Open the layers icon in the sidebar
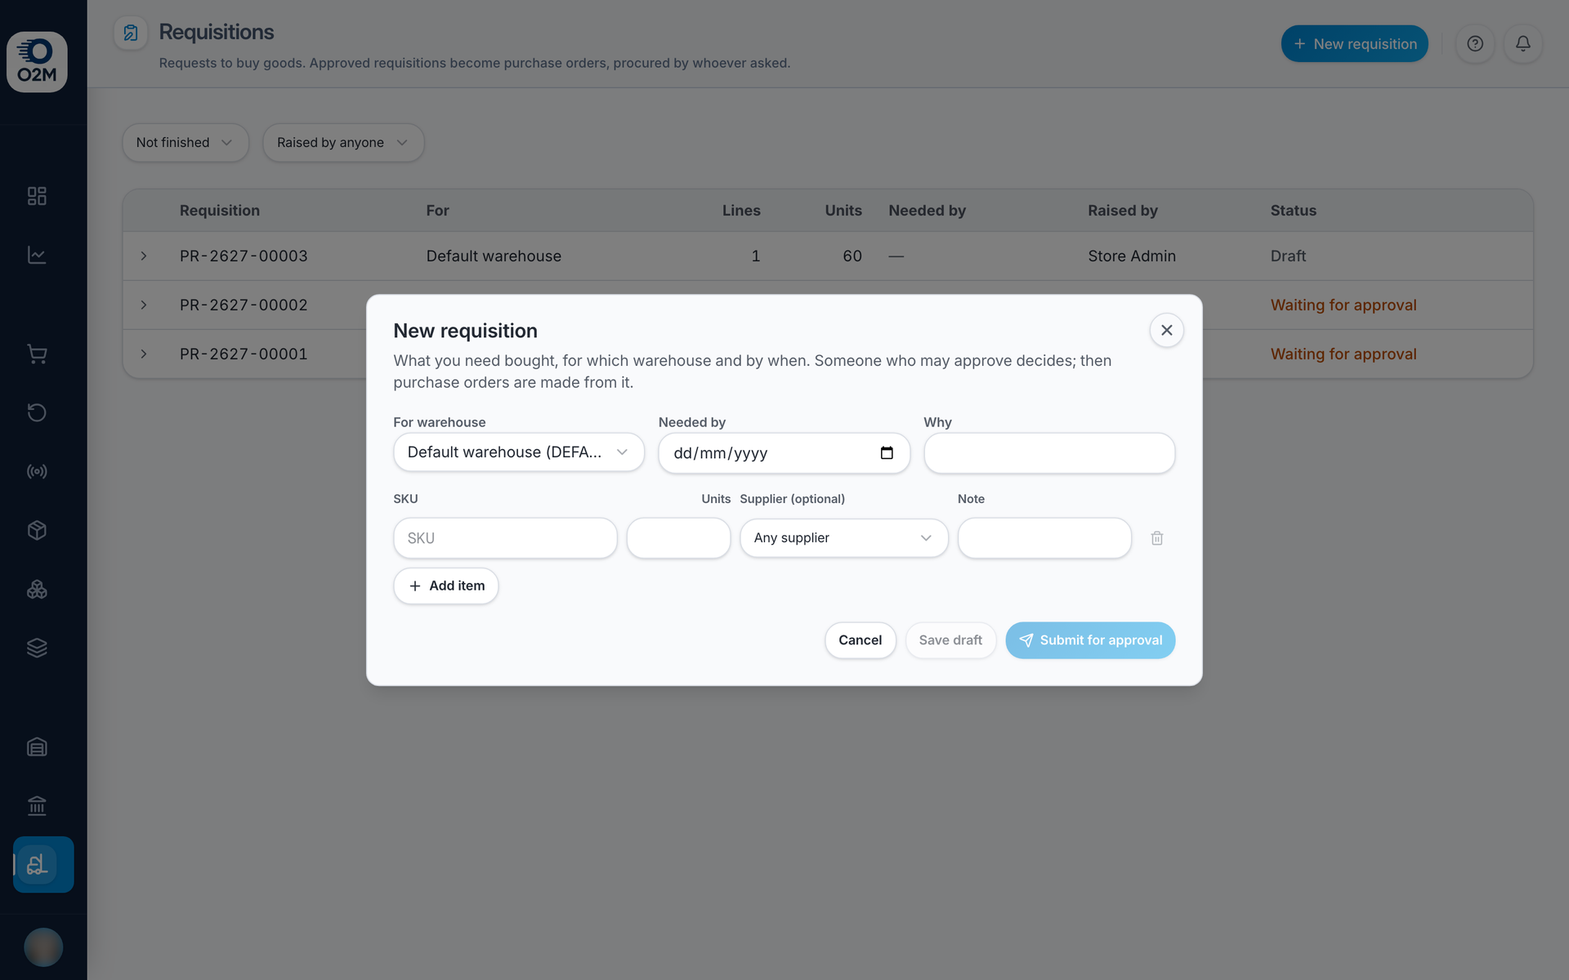The image size is (1569, 980). tap(37, 648)
